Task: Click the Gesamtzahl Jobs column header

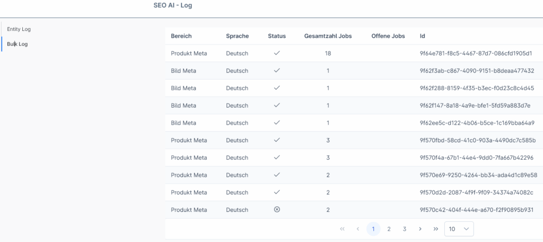Action: [x=328, y=36]
